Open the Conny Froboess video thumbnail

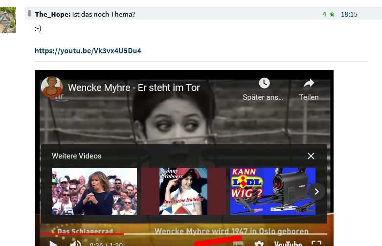(x=183, y=191)
